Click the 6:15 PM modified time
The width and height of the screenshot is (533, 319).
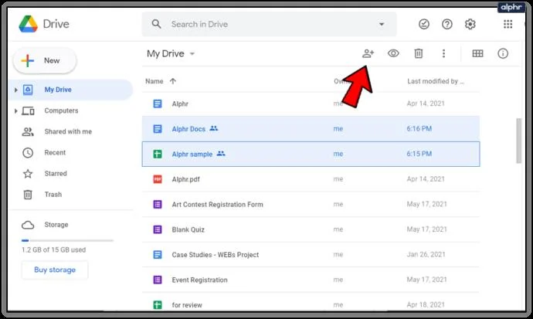(419, 154)
